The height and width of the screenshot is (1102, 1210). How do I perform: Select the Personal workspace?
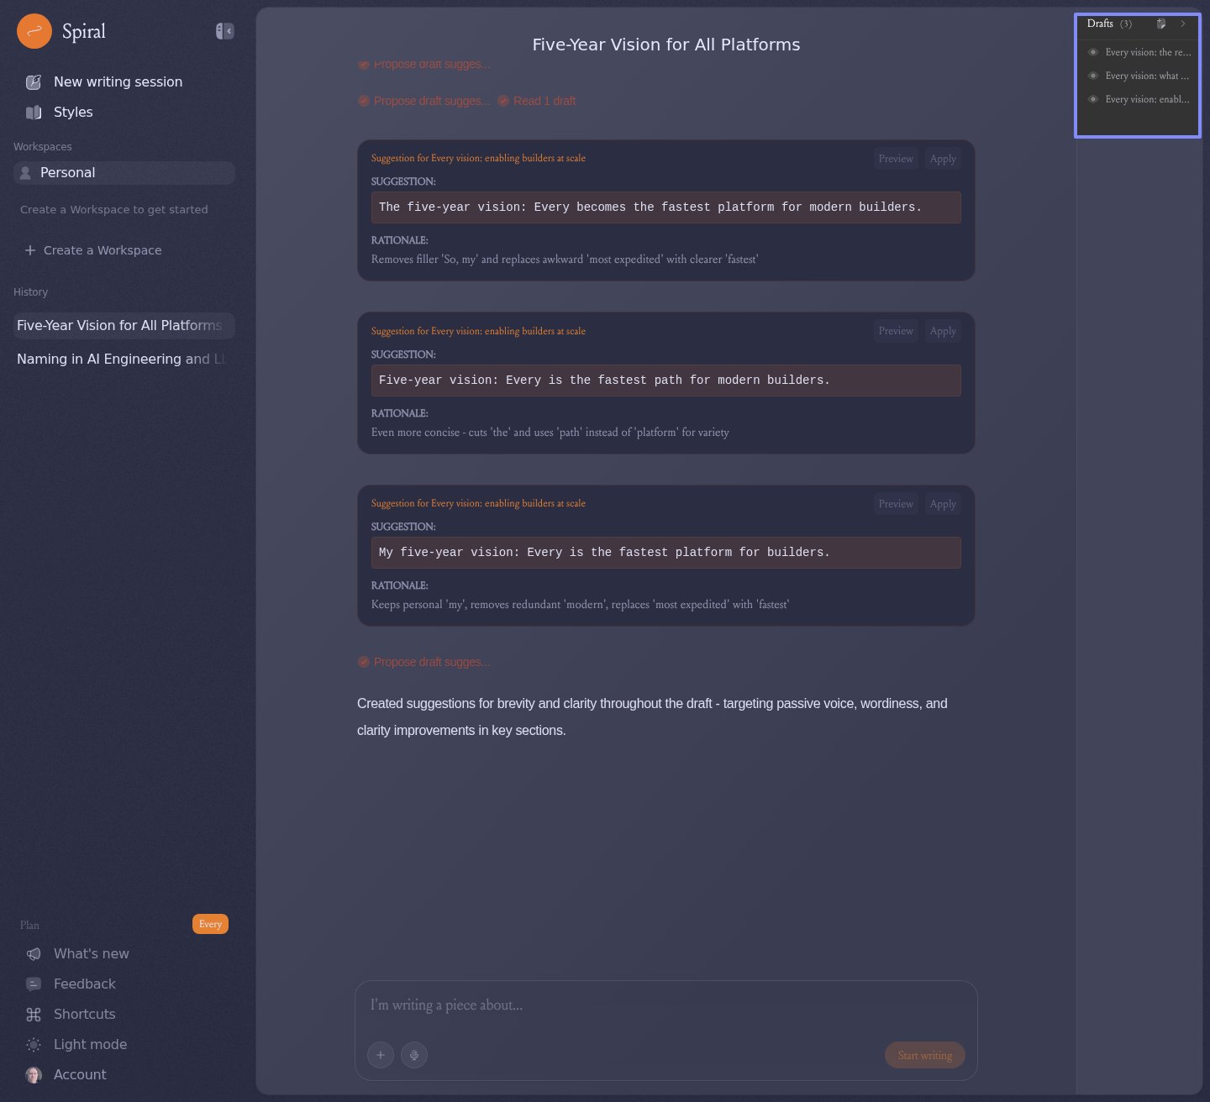tap(124, 172)
